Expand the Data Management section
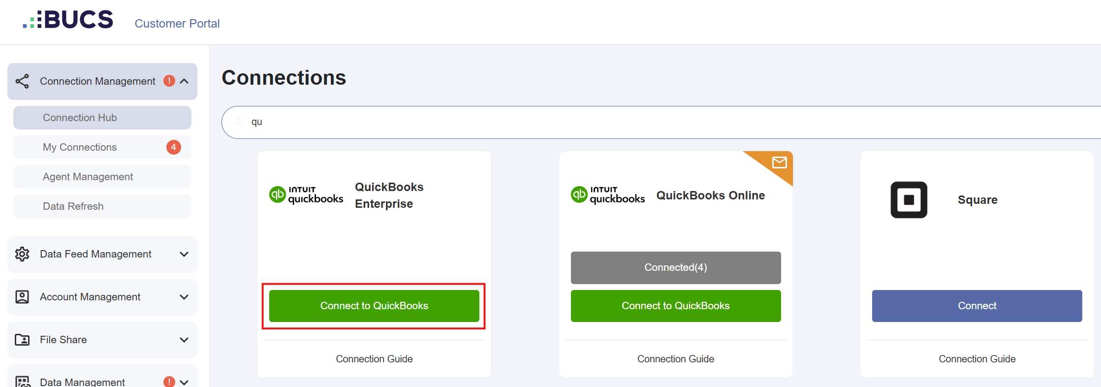The width and height of the screenshot is (1101, 387). pos(185,382)
